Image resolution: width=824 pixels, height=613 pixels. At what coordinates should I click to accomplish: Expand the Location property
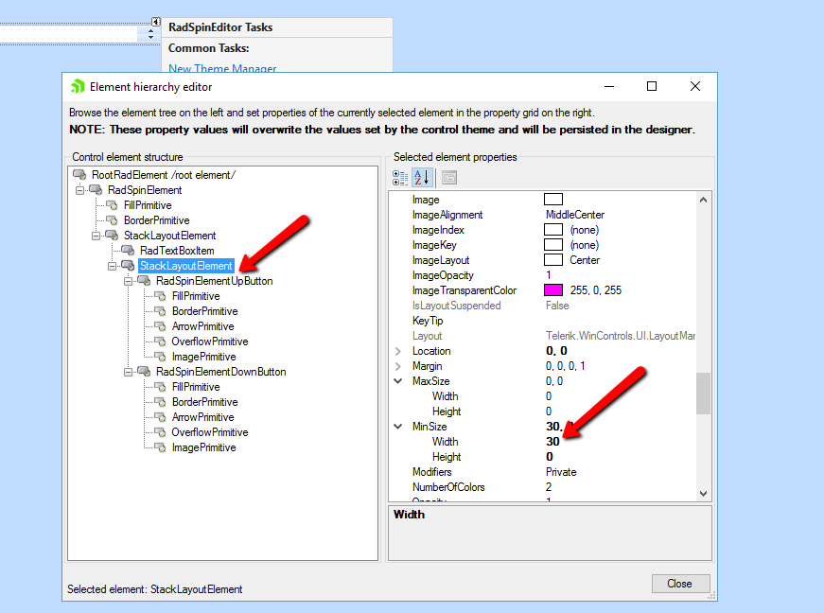(x=398, y=351)
